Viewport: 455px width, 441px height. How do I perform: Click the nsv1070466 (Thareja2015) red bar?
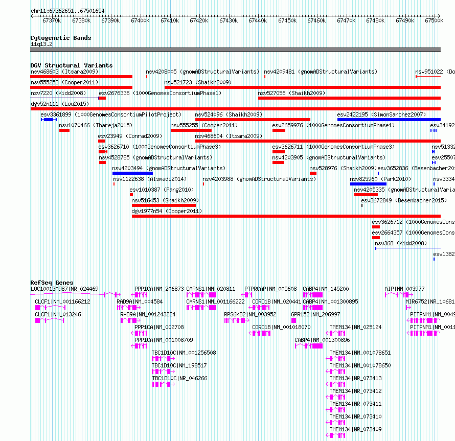(64, 130)
